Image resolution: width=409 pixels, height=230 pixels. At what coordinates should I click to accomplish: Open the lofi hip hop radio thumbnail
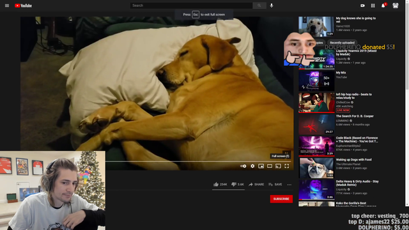(316, 102)
